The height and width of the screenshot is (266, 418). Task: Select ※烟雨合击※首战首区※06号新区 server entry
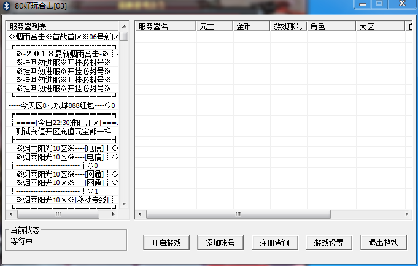[x=63, y=37]
